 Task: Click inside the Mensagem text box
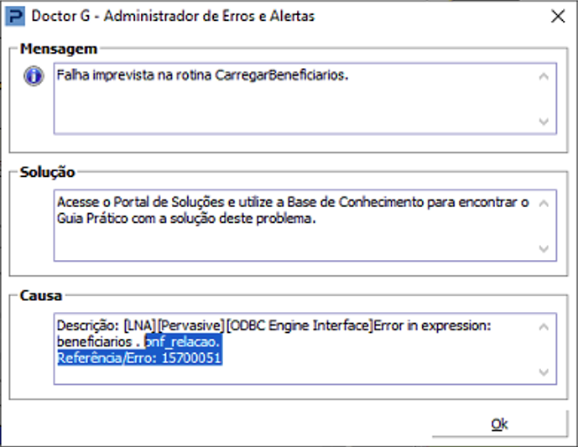point(295,98)
